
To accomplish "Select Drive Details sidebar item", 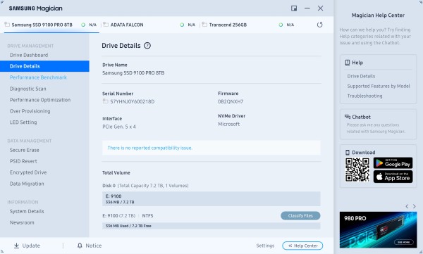I will (44, 66).
